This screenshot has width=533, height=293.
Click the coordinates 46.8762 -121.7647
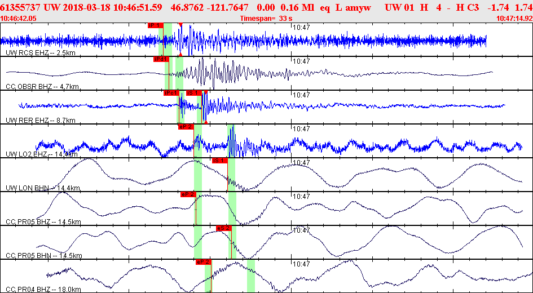(x=209, y=8)
